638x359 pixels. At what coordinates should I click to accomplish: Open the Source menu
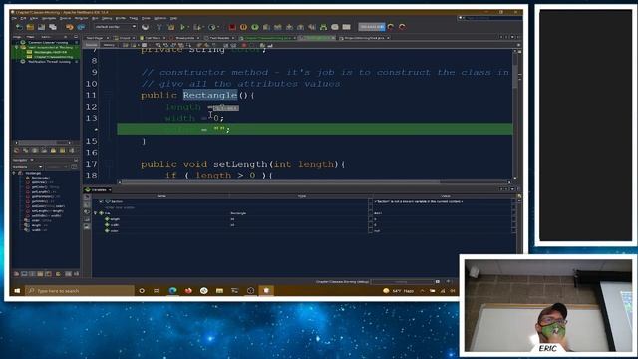(x=65, y=18)
